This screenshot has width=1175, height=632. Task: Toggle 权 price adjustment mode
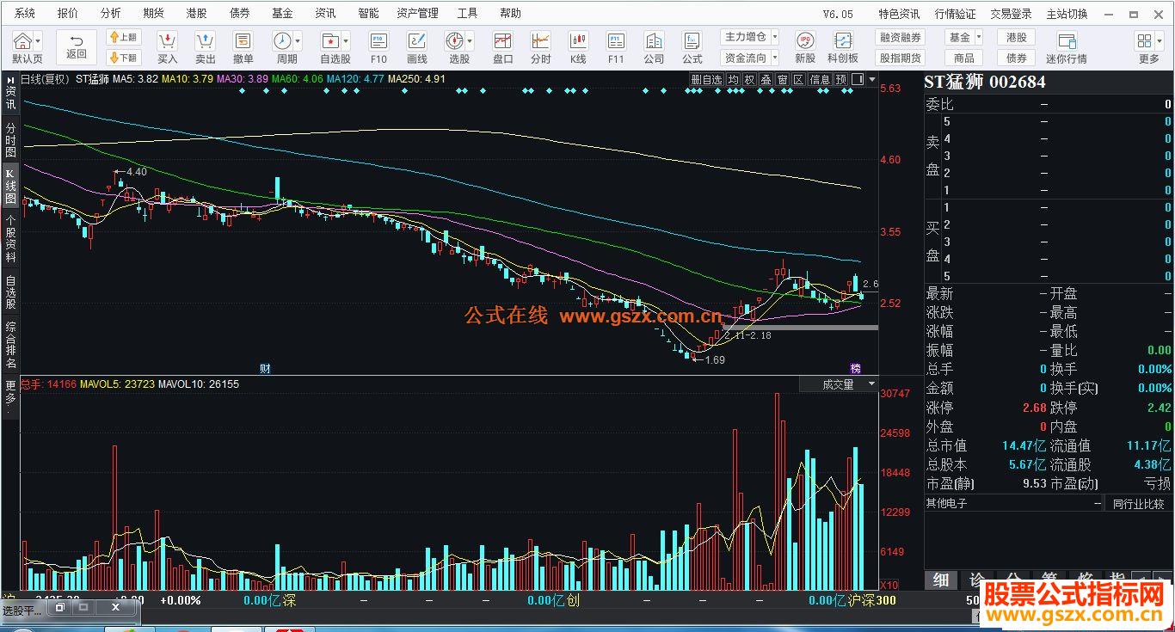[749, 79]
